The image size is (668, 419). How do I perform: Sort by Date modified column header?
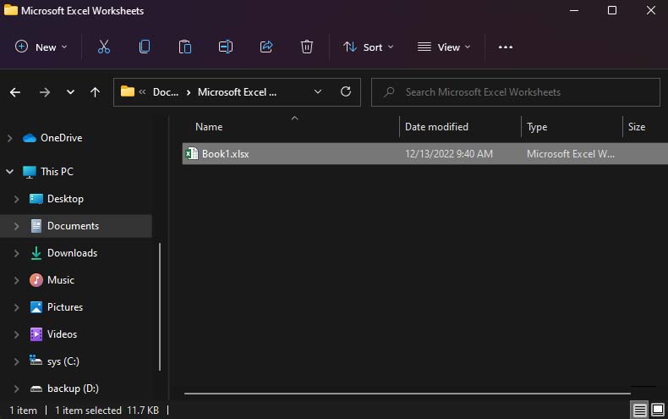(436, 127)
